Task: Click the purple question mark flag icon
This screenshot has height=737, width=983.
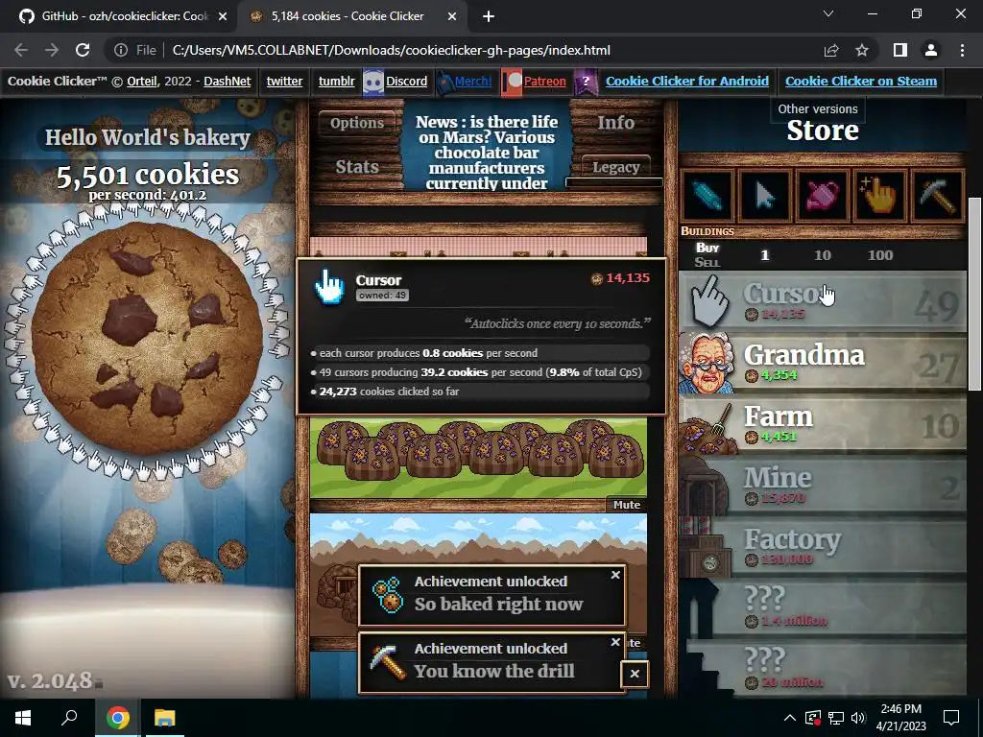Action: click(x=586, y=83)
